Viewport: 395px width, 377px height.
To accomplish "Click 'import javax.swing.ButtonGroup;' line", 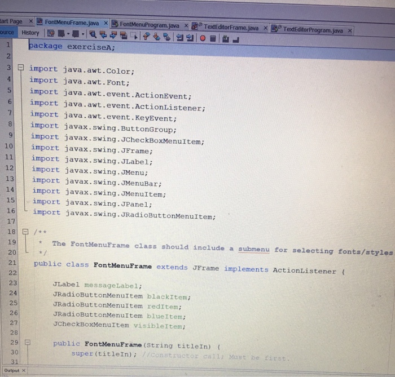I will 103,127.
